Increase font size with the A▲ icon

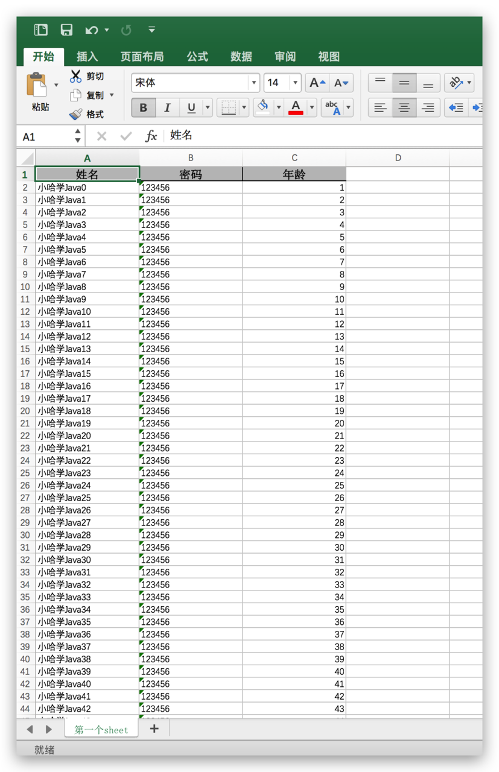(x=316, y=83)
